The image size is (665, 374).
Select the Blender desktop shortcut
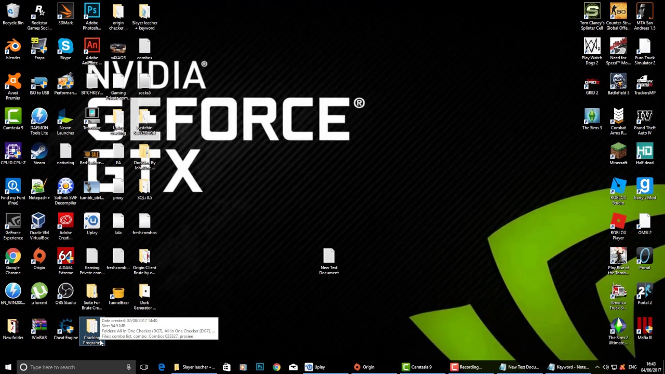coord(13,50)
